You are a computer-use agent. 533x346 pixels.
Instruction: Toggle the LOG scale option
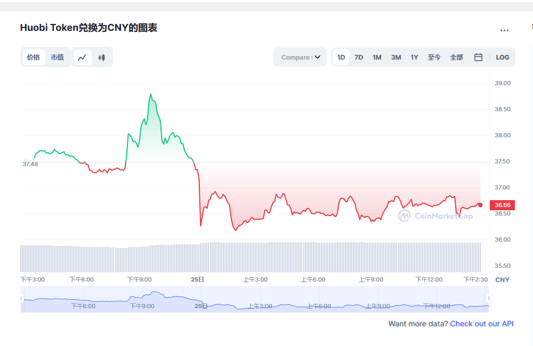point(503,57)
